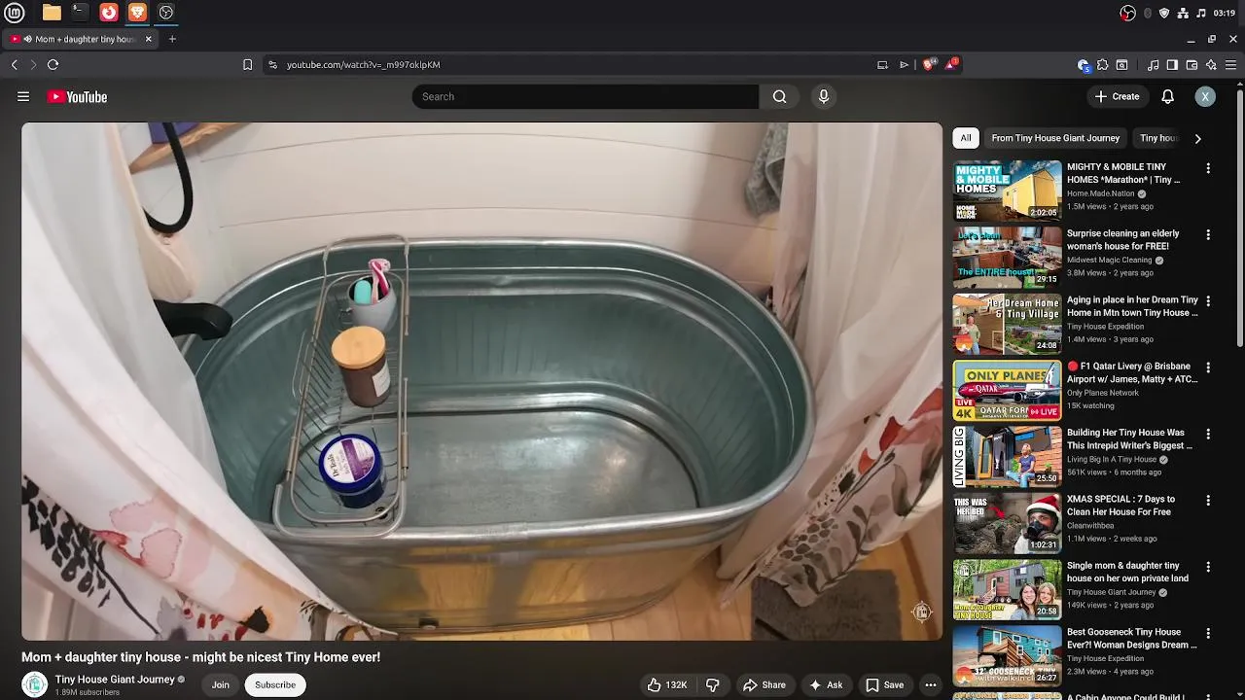
Task: Open MIGHTY & MOBILE TINY HOMES thumbnail
Action: coord(1007,191)
